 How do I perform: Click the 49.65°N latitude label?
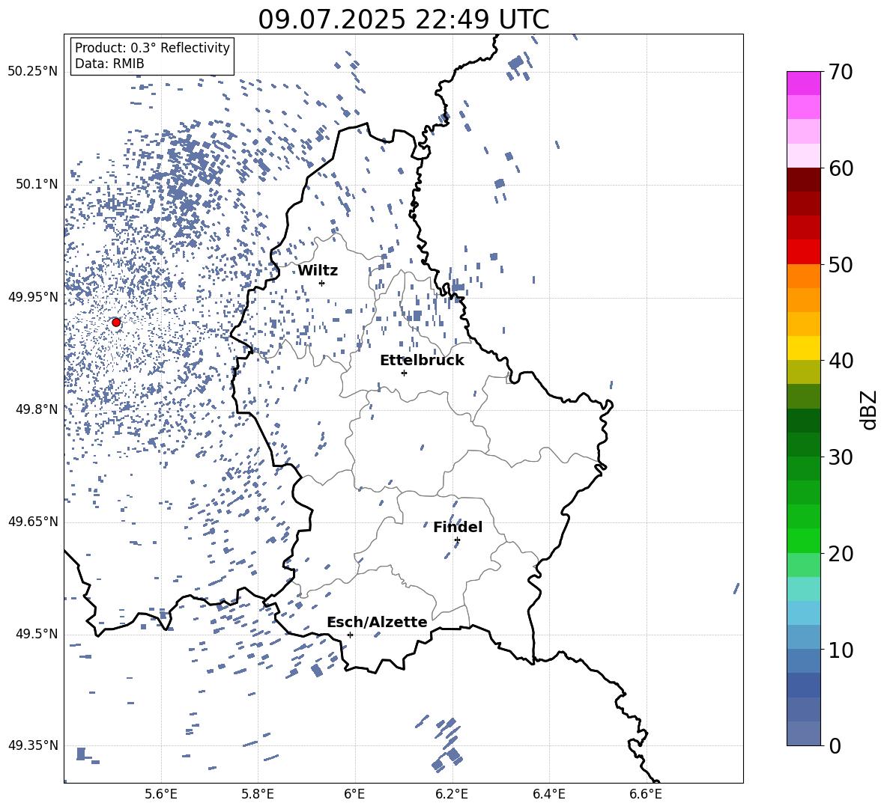coord(33,522)
